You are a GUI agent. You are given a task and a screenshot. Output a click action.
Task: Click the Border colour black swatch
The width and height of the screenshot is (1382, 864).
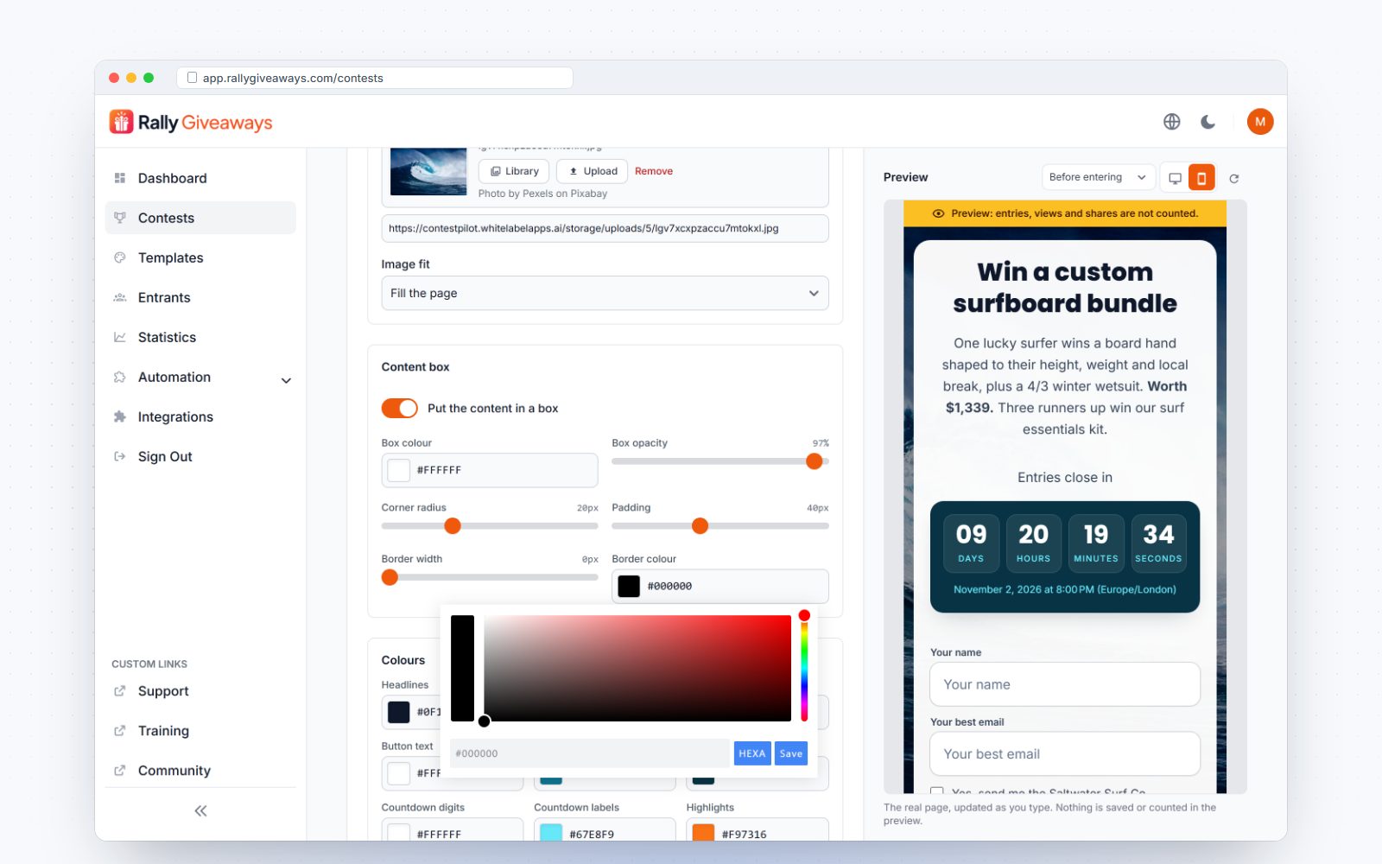(x=629, y=586)
